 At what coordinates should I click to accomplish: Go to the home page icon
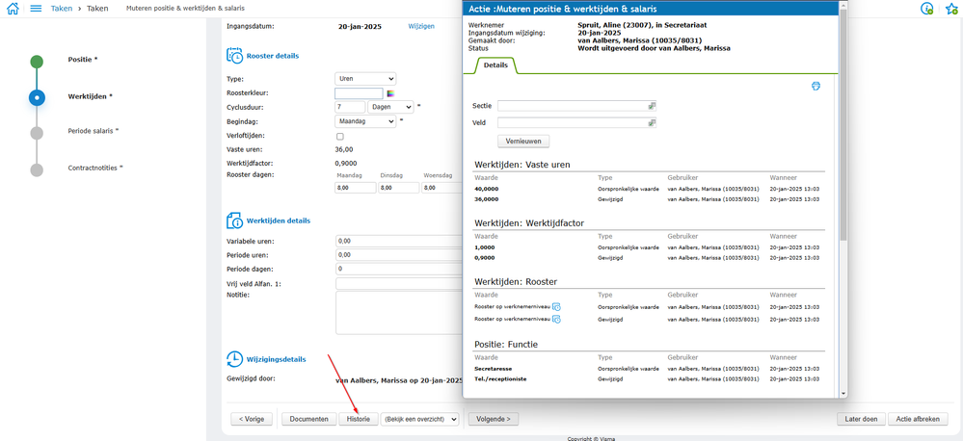13,8
